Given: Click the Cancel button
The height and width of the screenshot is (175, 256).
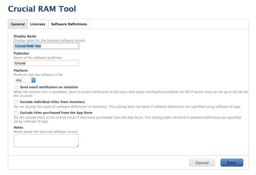Looking at the screenshot, I should tap(202, 163).
